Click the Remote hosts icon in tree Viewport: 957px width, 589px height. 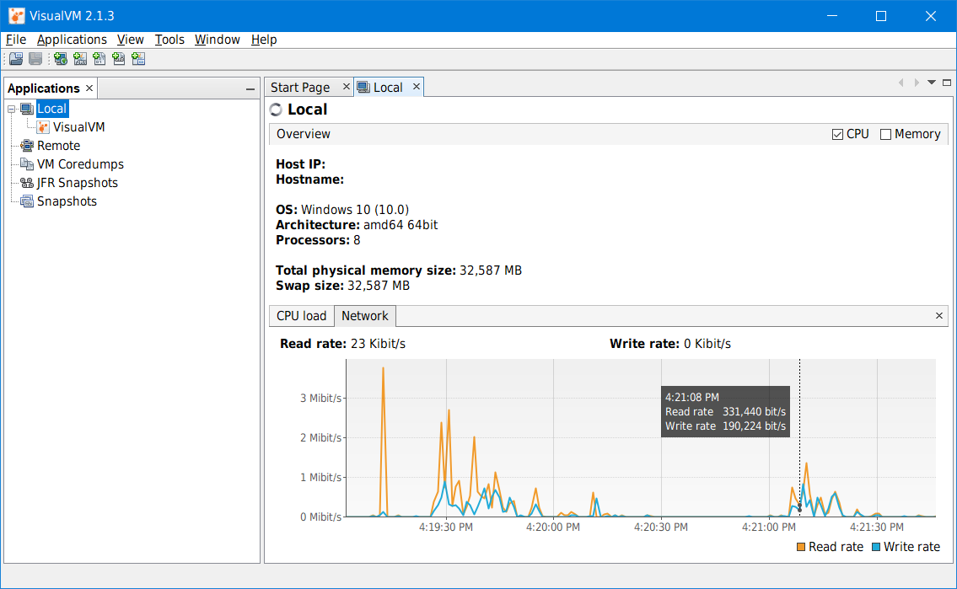[x=27, y=146]
